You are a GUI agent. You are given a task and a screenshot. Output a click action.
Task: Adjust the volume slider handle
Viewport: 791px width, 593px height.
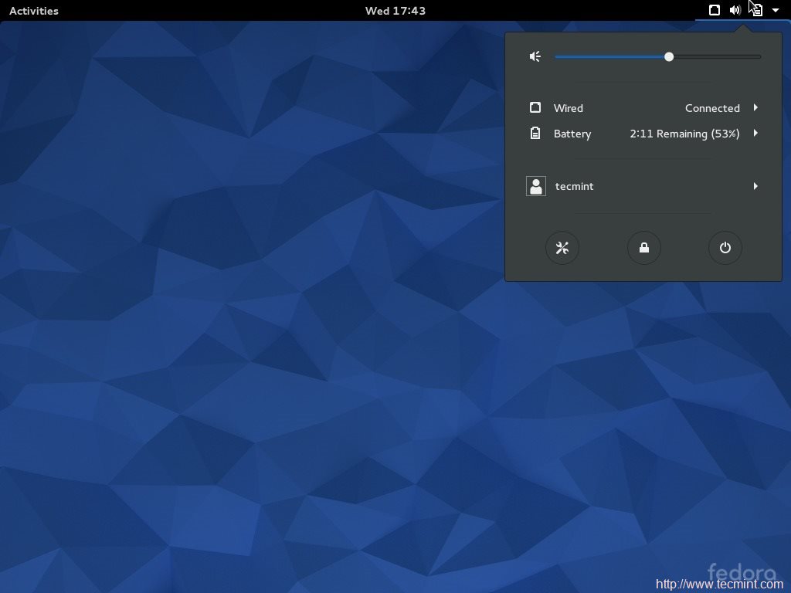(x=669, y=56)
